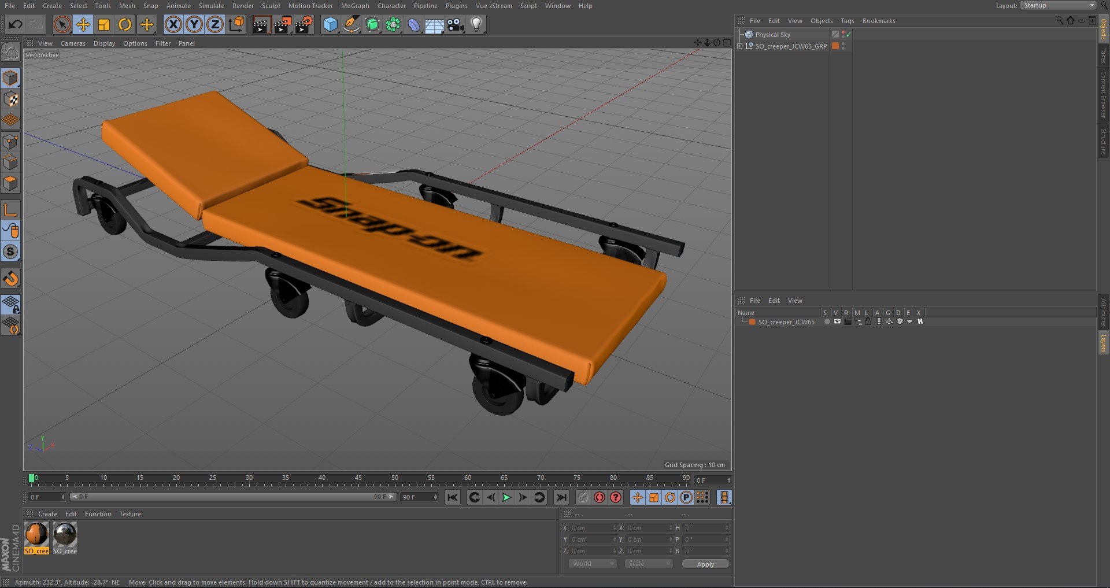The image size is (1110, 588).
Task: Select the Physical Sky object
Action: pyautogui.click(x=772, y=35)
